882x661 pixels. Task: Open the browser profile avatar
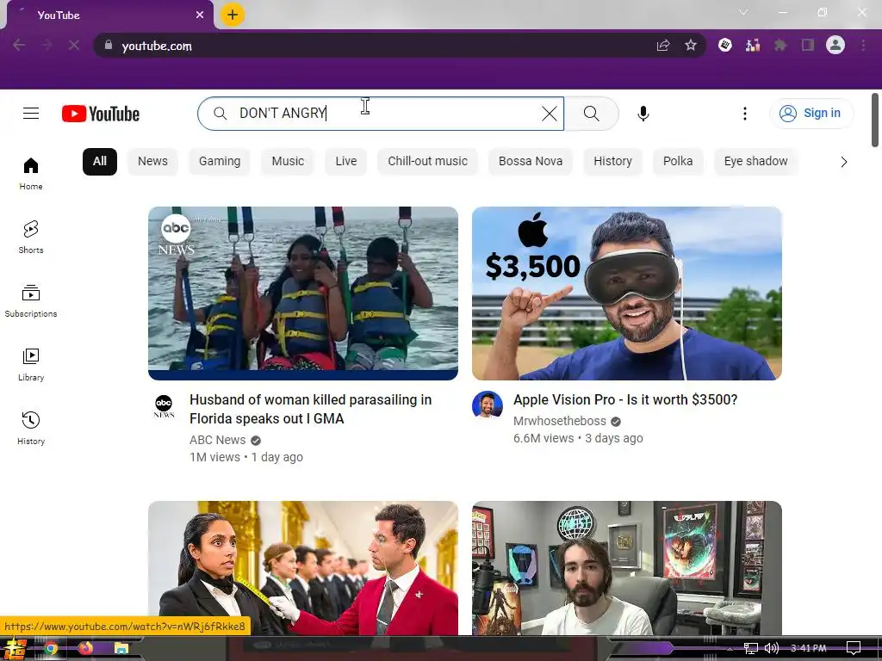pos(835,45)
